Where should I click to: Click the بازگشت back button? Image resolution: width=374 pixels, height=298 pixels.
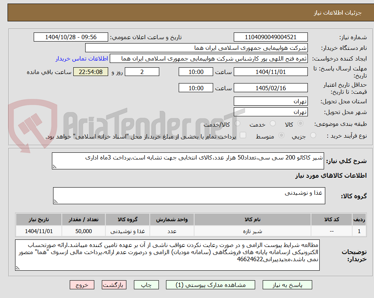pyautogui.click(x=114, y=285)
